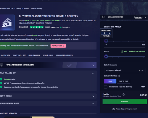Open the Reqs & Rules tab

pyautogui.click(x=48, y=55)
